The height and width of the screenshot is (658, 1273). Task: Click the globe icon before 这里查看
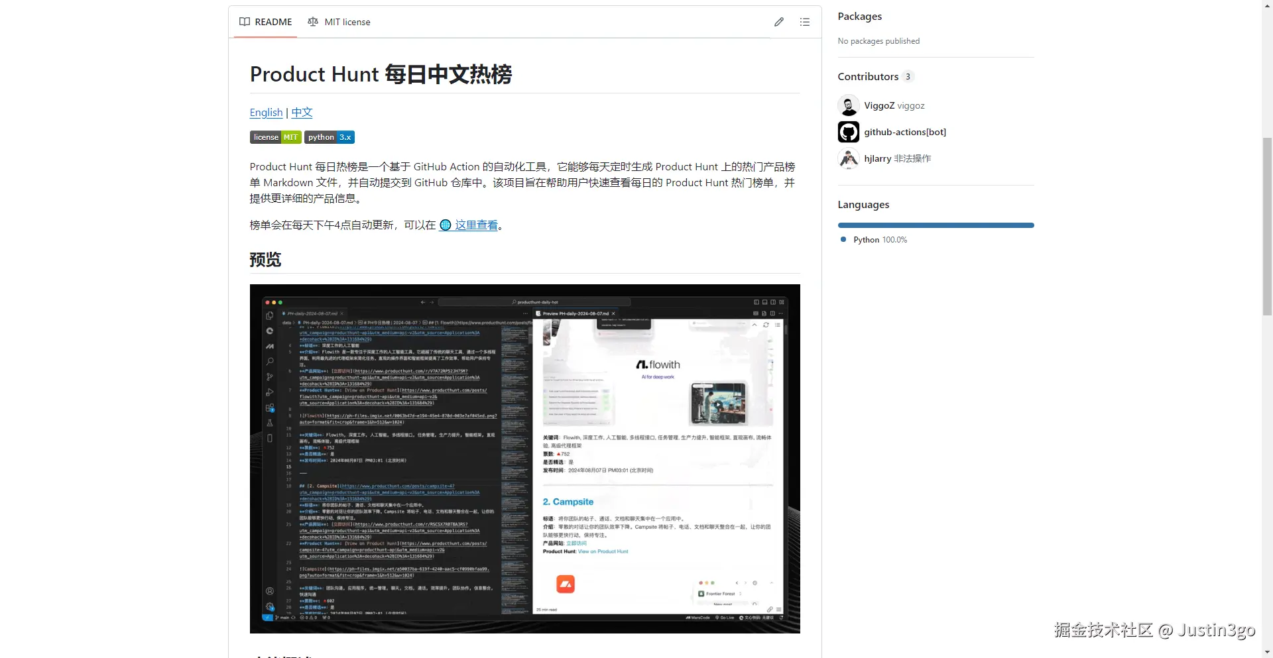click(x=446, y=225)
